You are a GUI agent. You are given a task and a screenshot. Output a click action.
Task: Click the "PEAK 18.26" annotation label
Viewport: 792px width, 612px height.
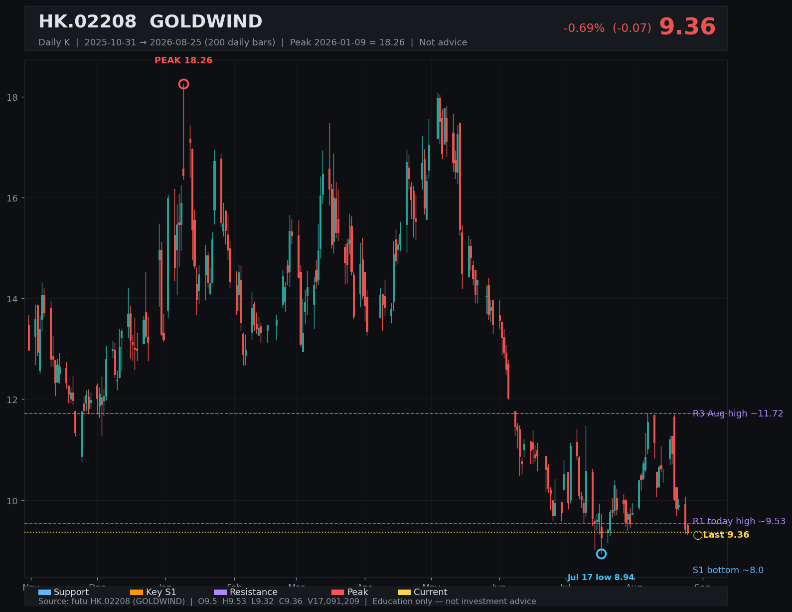[183, 60]
